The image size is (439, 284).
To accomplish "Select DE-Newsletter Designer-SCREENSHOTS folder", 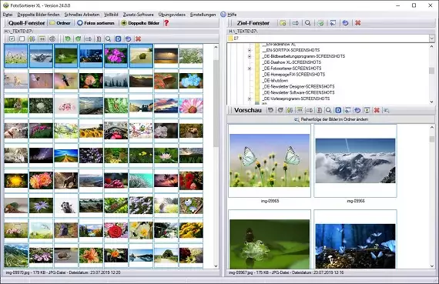I will coord(299,86).
